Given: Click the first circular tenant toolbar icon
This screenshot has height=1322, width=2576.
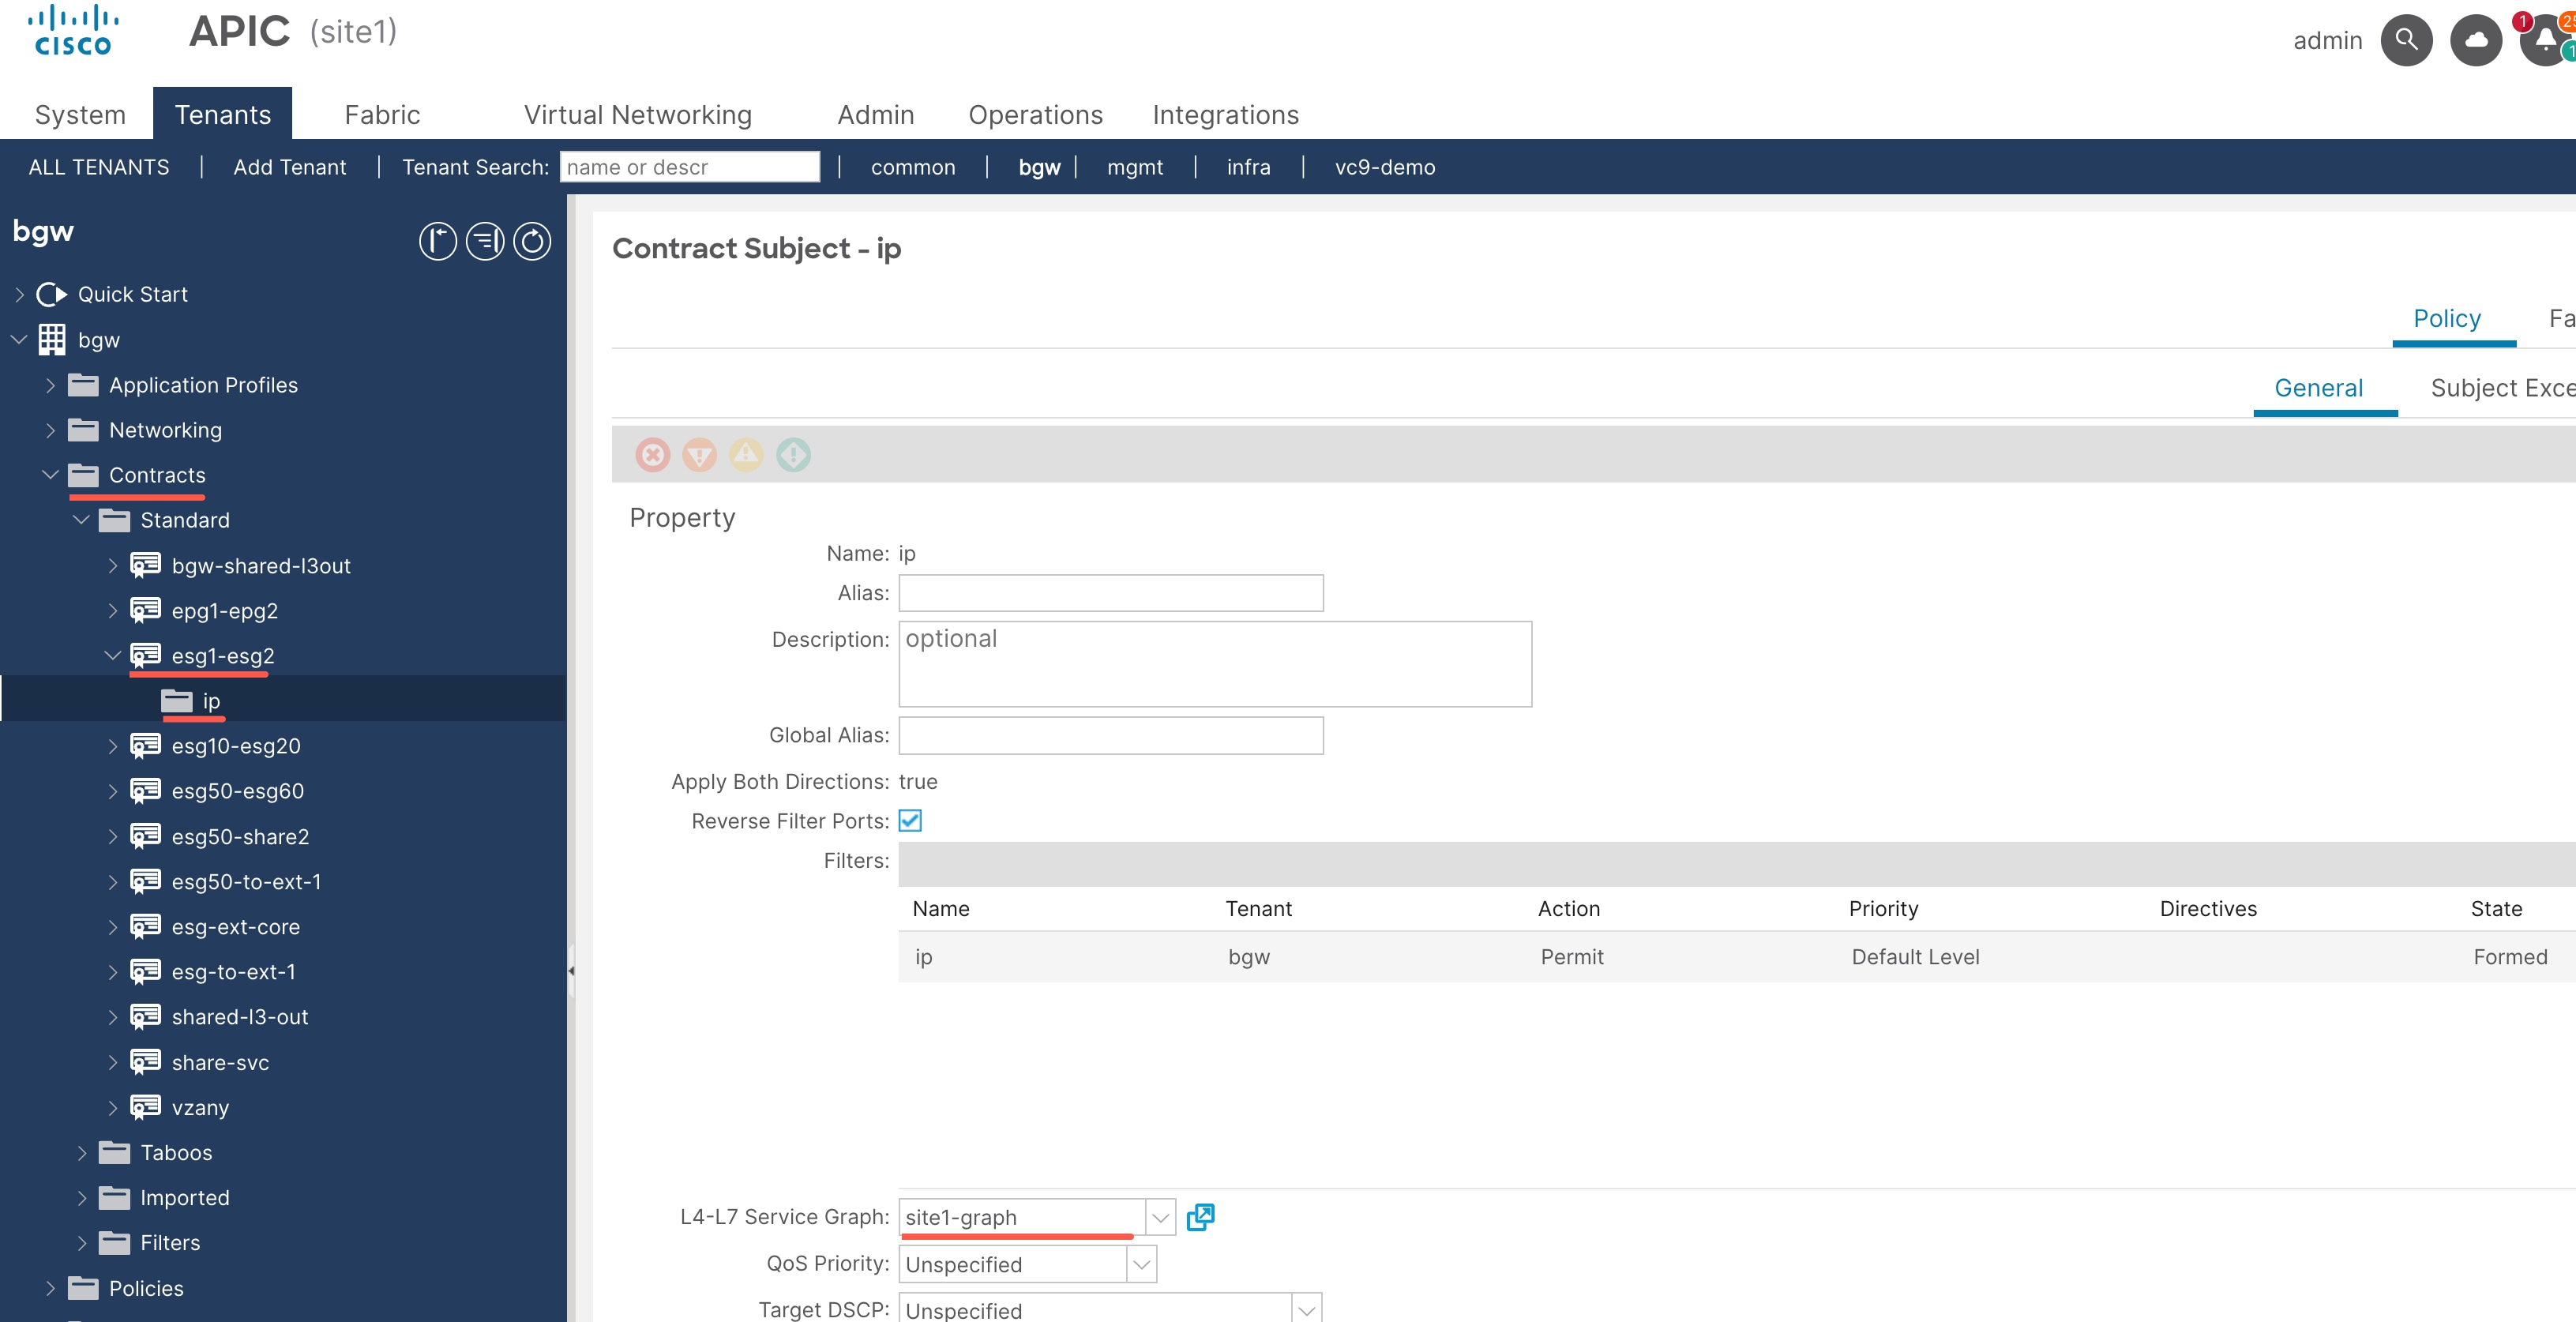Looking at the screenshot, I should (x=437, y=241).
